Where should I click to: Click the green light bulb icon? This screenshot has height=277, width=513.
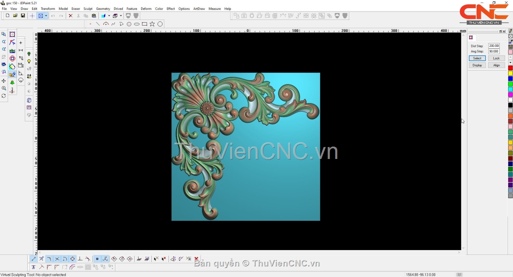tap(29, 54)
